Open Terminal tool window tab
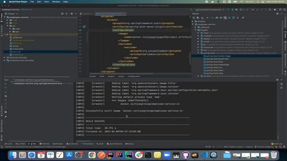Image resolution: width=287 pixels, height=161 pixels. point(44,144)
